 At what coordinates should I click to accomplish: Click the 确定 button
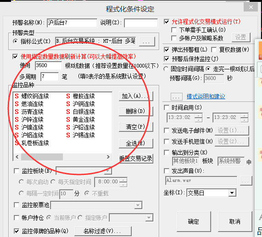[x=194, y=221]
